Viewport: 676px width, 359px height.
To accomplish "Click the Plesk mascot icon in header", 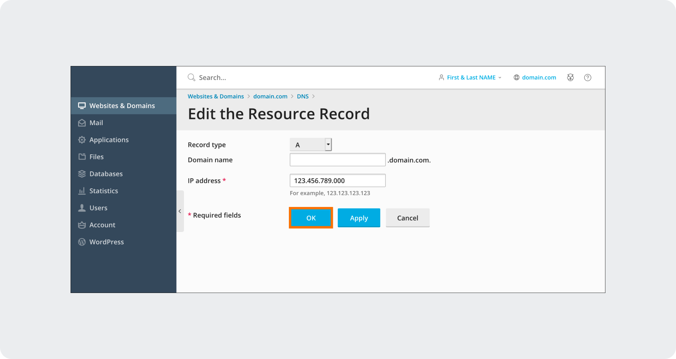I will 570,78.
